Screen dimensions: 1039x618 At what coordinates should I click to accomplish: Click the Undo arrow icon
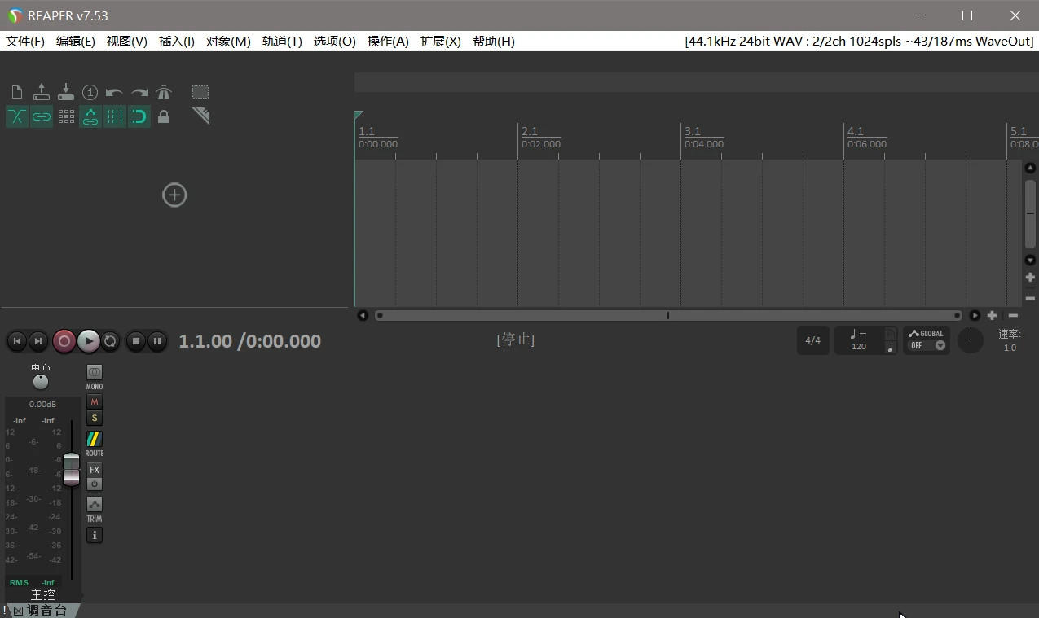click(115, 93)
